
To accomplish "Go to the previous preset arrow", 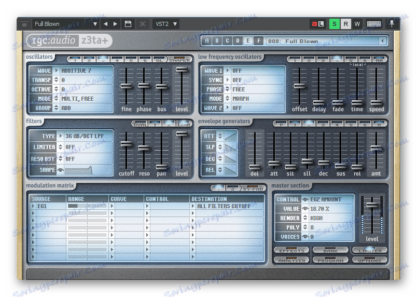I will tap(105, 24).
